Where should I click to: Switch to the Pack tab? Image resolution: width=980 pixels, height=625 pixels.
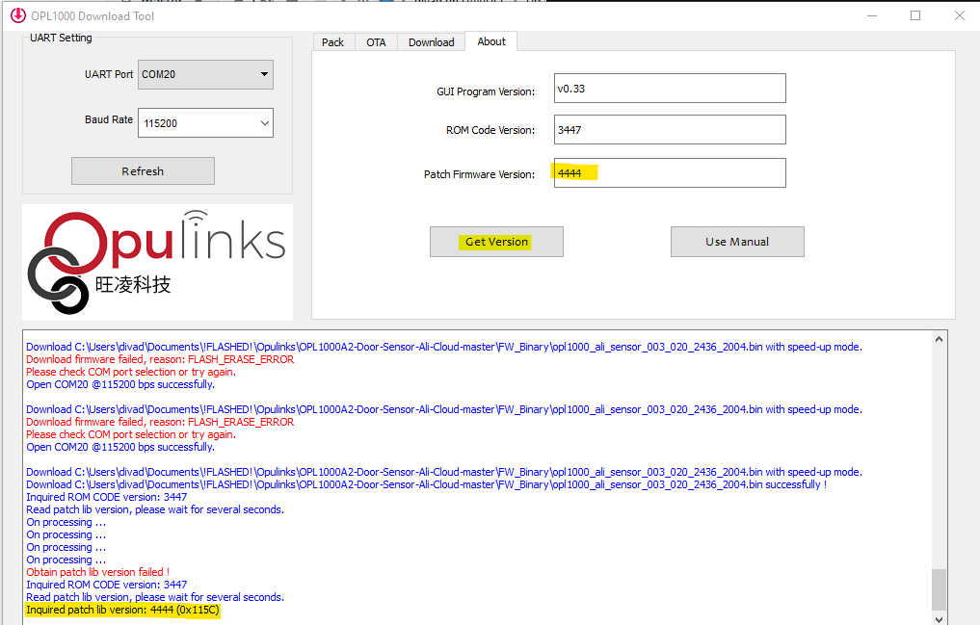point(332,42)
